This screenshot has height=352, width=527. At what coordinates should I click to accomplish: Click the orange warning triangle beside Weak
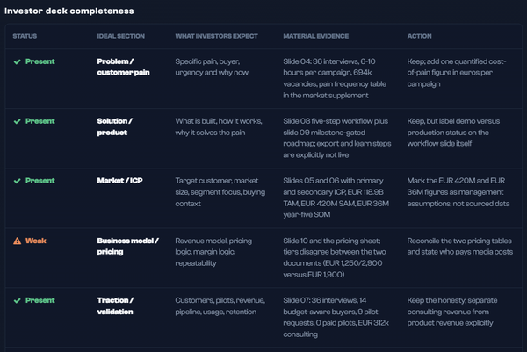[18, 241]
